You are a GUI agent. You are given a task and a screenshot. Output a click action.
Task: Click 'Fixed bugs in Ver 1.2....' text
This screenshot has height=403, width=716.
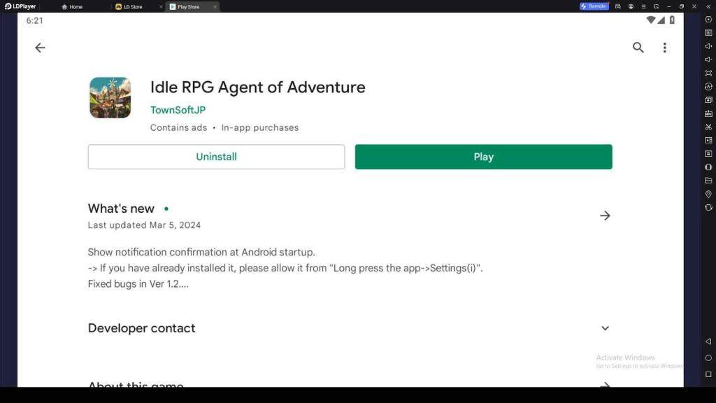(138, 284)
